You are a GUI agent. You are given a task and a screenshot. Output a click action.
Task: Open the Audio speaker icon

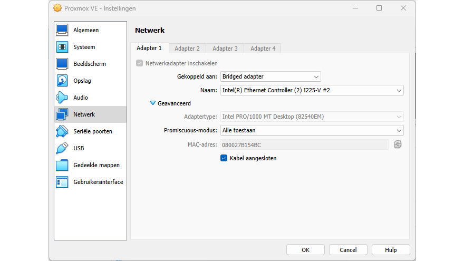(x=62, y=98)
